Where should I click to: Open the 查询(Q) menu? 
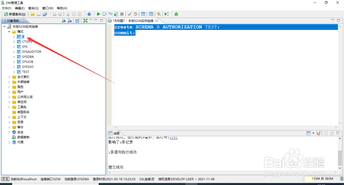tap(33, 8)
